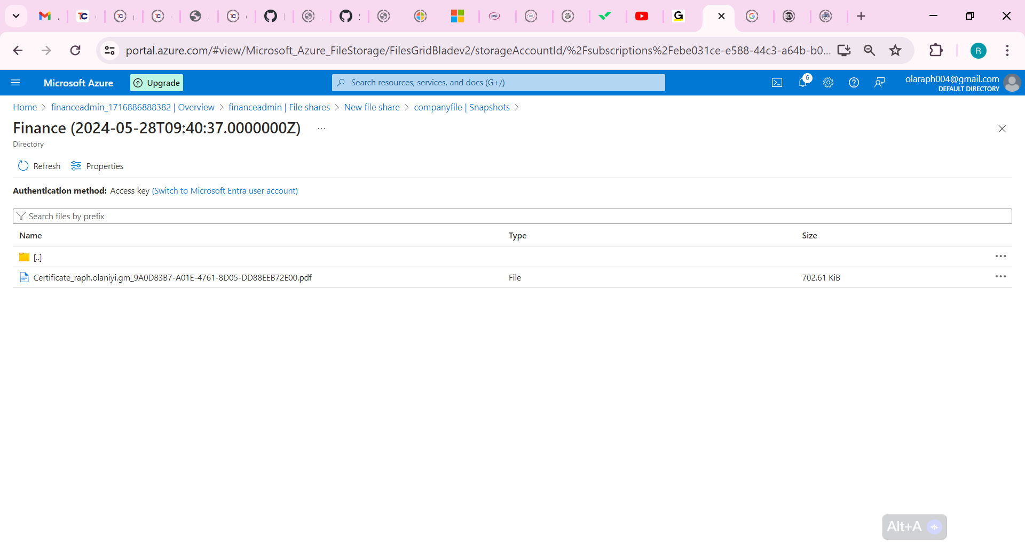1025x544 pixels.
Task: Open the ellipsis menu next to the Finance title
Action: (321, 128)
